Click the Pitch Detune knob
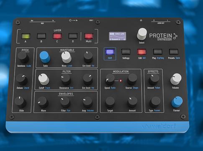 (22, 80)
